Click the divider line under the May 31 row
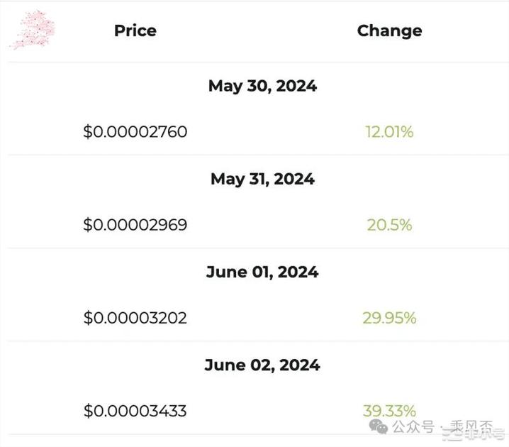This screenshot has width=509, height=447. [258, 248]
